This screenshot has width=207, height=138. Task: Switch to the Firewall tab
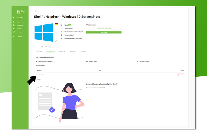(x=72, y=51)
